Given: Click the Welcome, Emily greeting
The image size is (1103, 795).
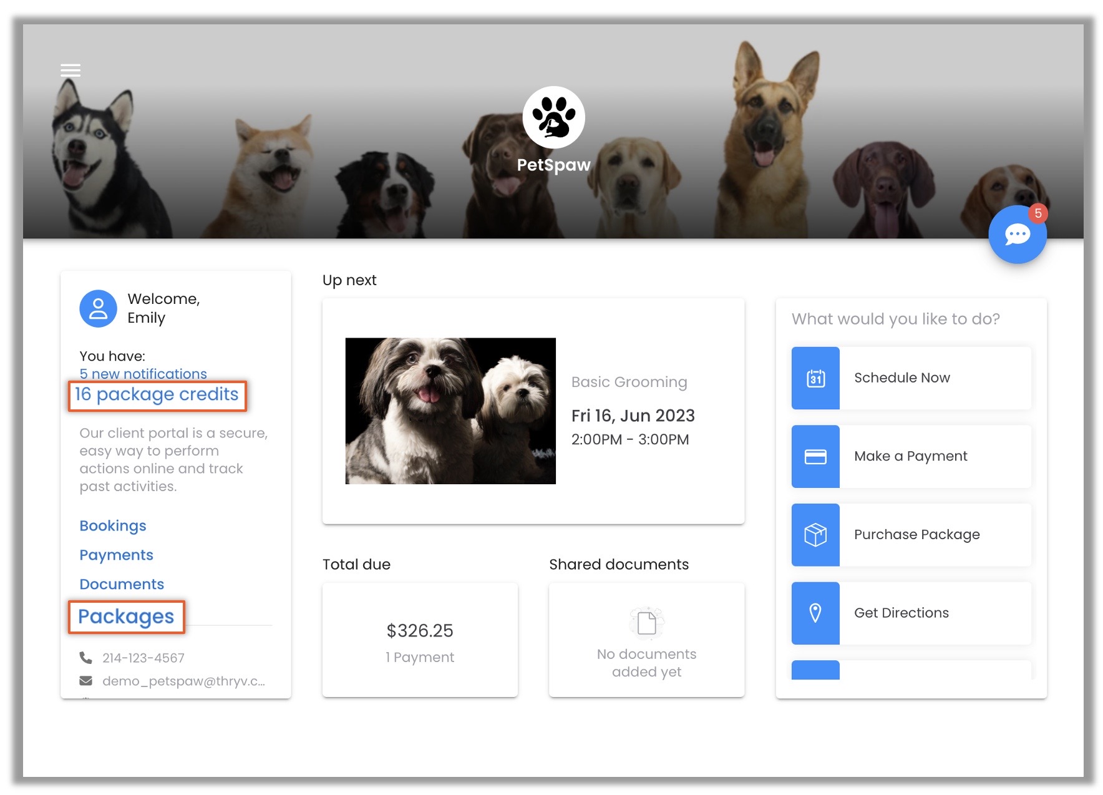Looking at the screenshot, I should click(163, 308).
